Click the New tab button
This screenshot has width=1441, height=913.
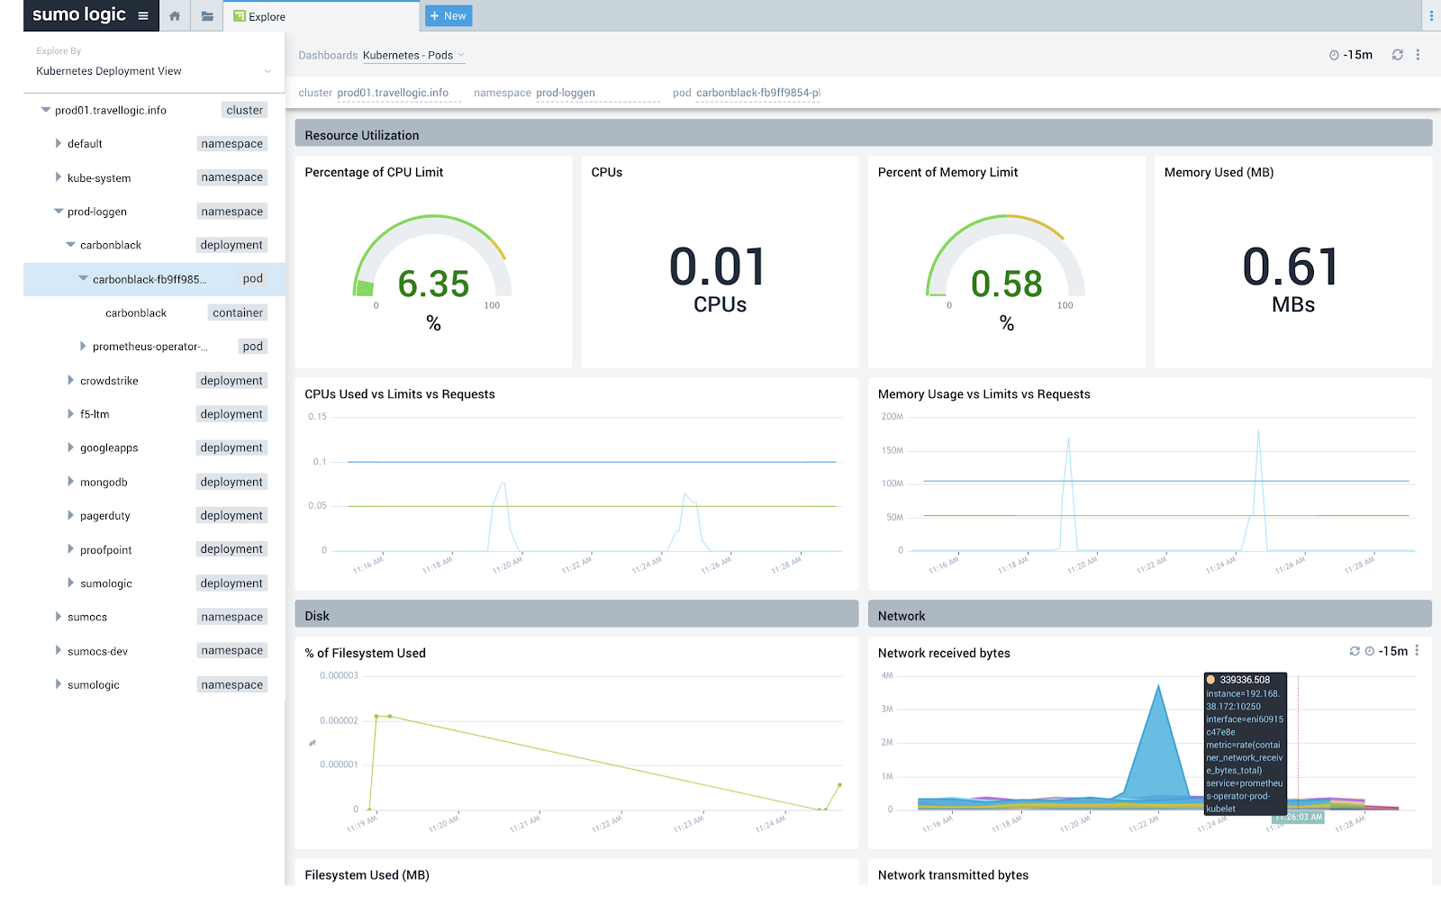(x=449, y=16)
